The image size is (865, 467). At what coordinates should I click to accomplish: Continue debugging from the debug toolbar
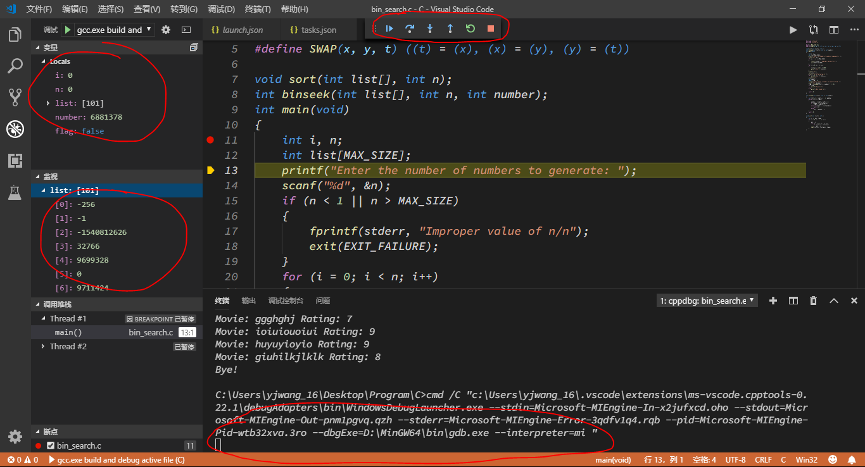[389, 28]
